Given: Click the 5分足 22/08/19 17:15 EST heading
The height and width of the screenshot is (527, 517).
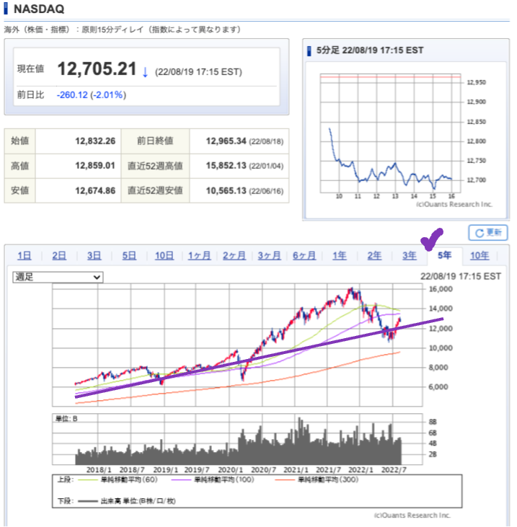Looking at the screenshot, I should [x=370, y=50].
